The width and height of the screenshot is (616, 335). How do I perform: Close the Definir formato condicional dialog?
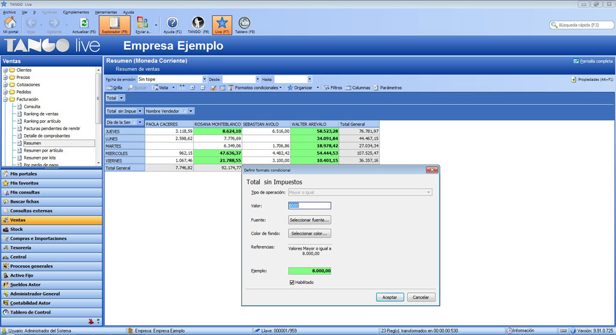(432, 170)
